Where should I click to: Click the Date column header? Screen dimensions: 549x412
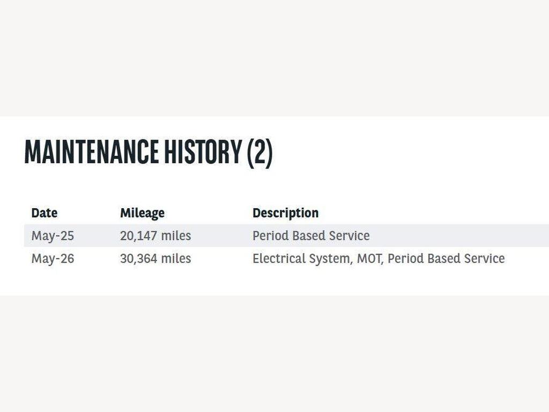point(44,213)
